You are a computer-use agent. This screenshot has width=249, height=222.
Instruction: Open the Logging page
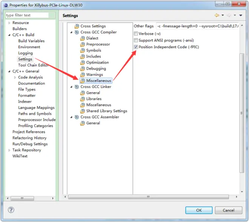(25, 53)
